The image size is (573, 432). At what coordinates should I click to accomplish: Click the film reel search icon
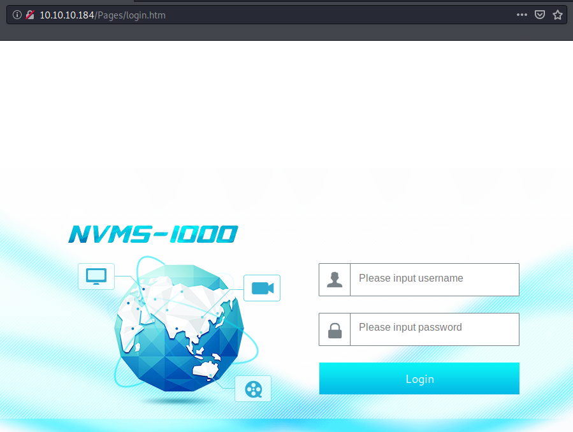(253, 389)
